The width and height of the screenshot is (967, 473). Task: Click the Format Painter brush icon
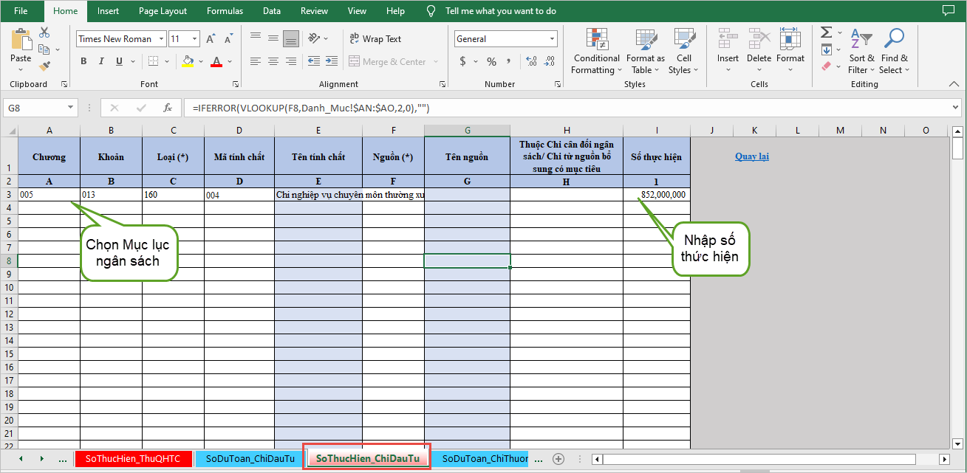pyautogui.click(x=44, y=66)
